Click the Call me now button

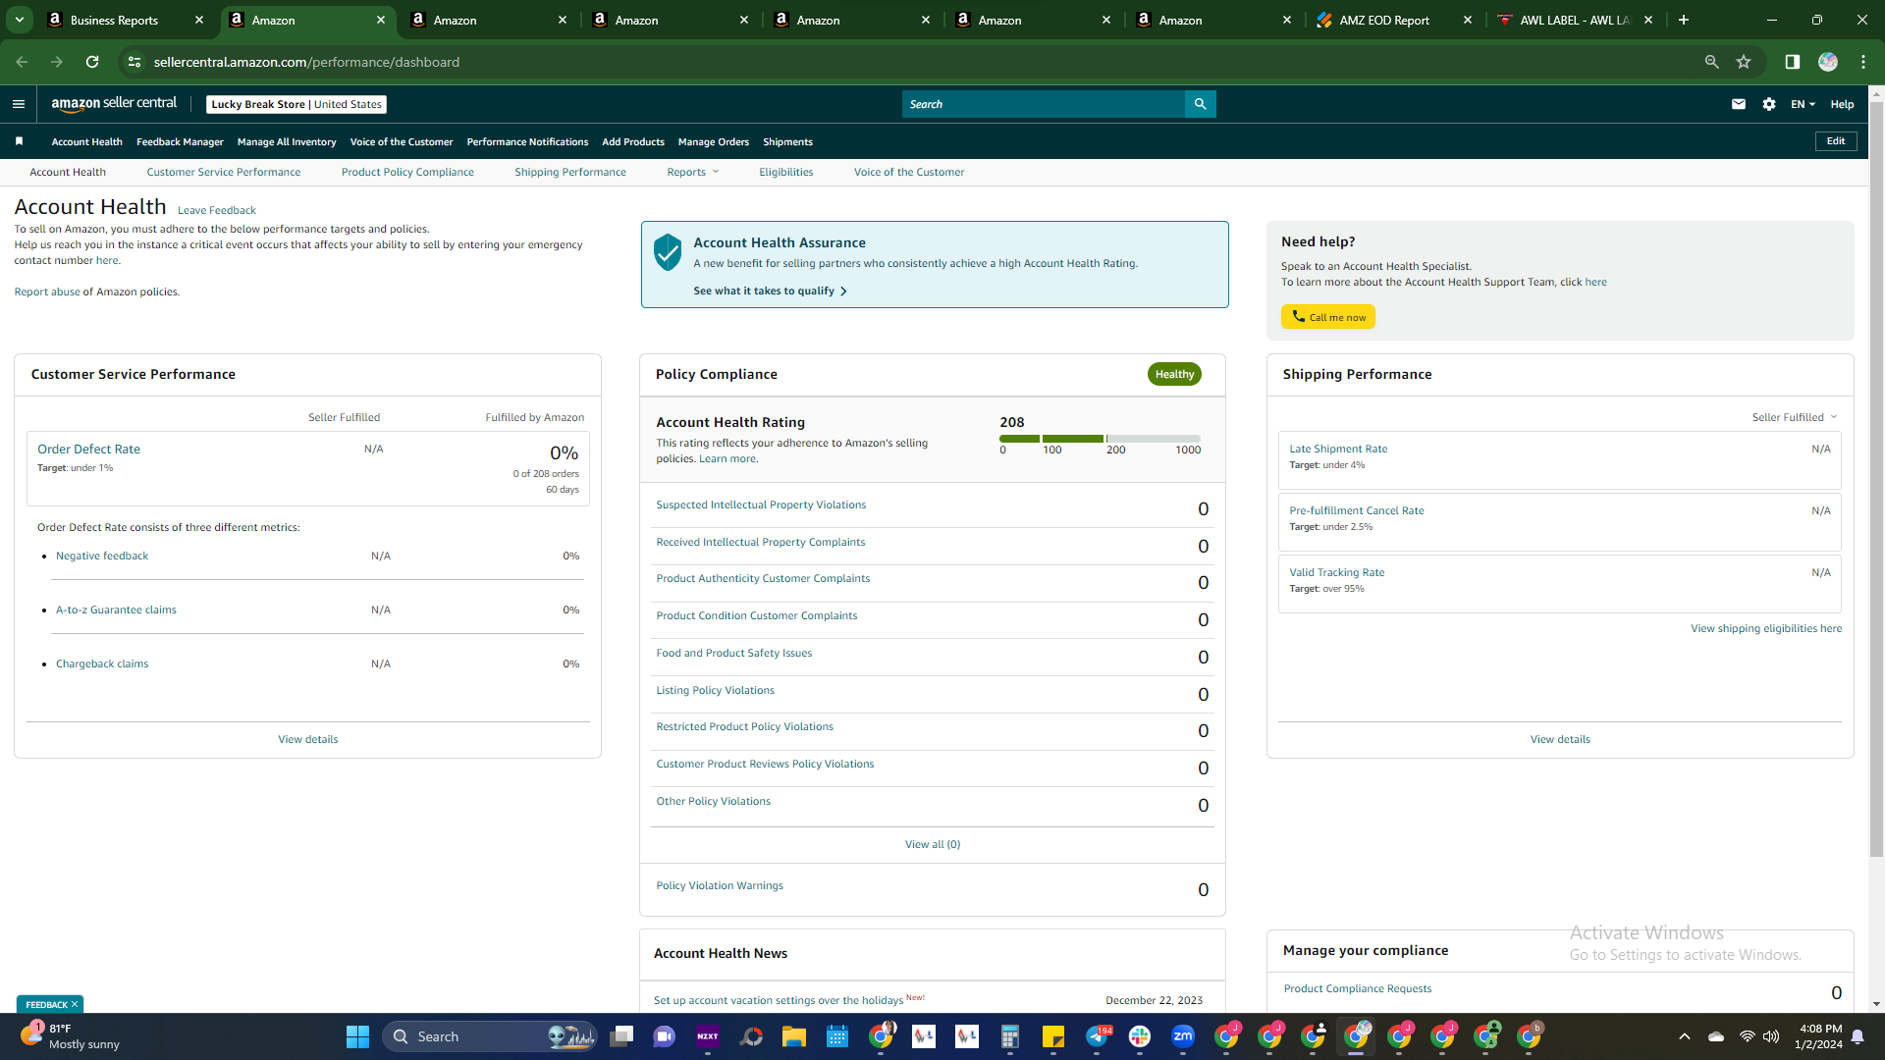click(x=1327, y=316)
